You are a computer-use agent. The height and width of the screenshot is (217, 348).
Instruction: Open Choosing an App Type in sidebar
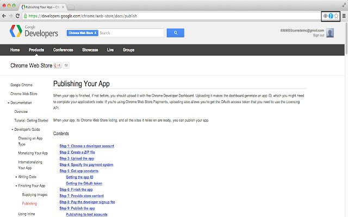point(30,141)
